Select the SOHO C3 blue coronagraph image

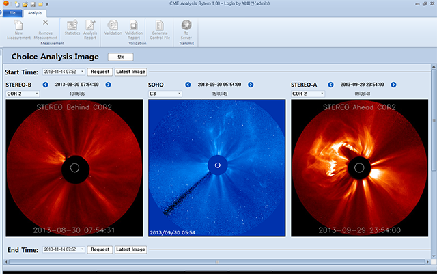click(217, 168)
